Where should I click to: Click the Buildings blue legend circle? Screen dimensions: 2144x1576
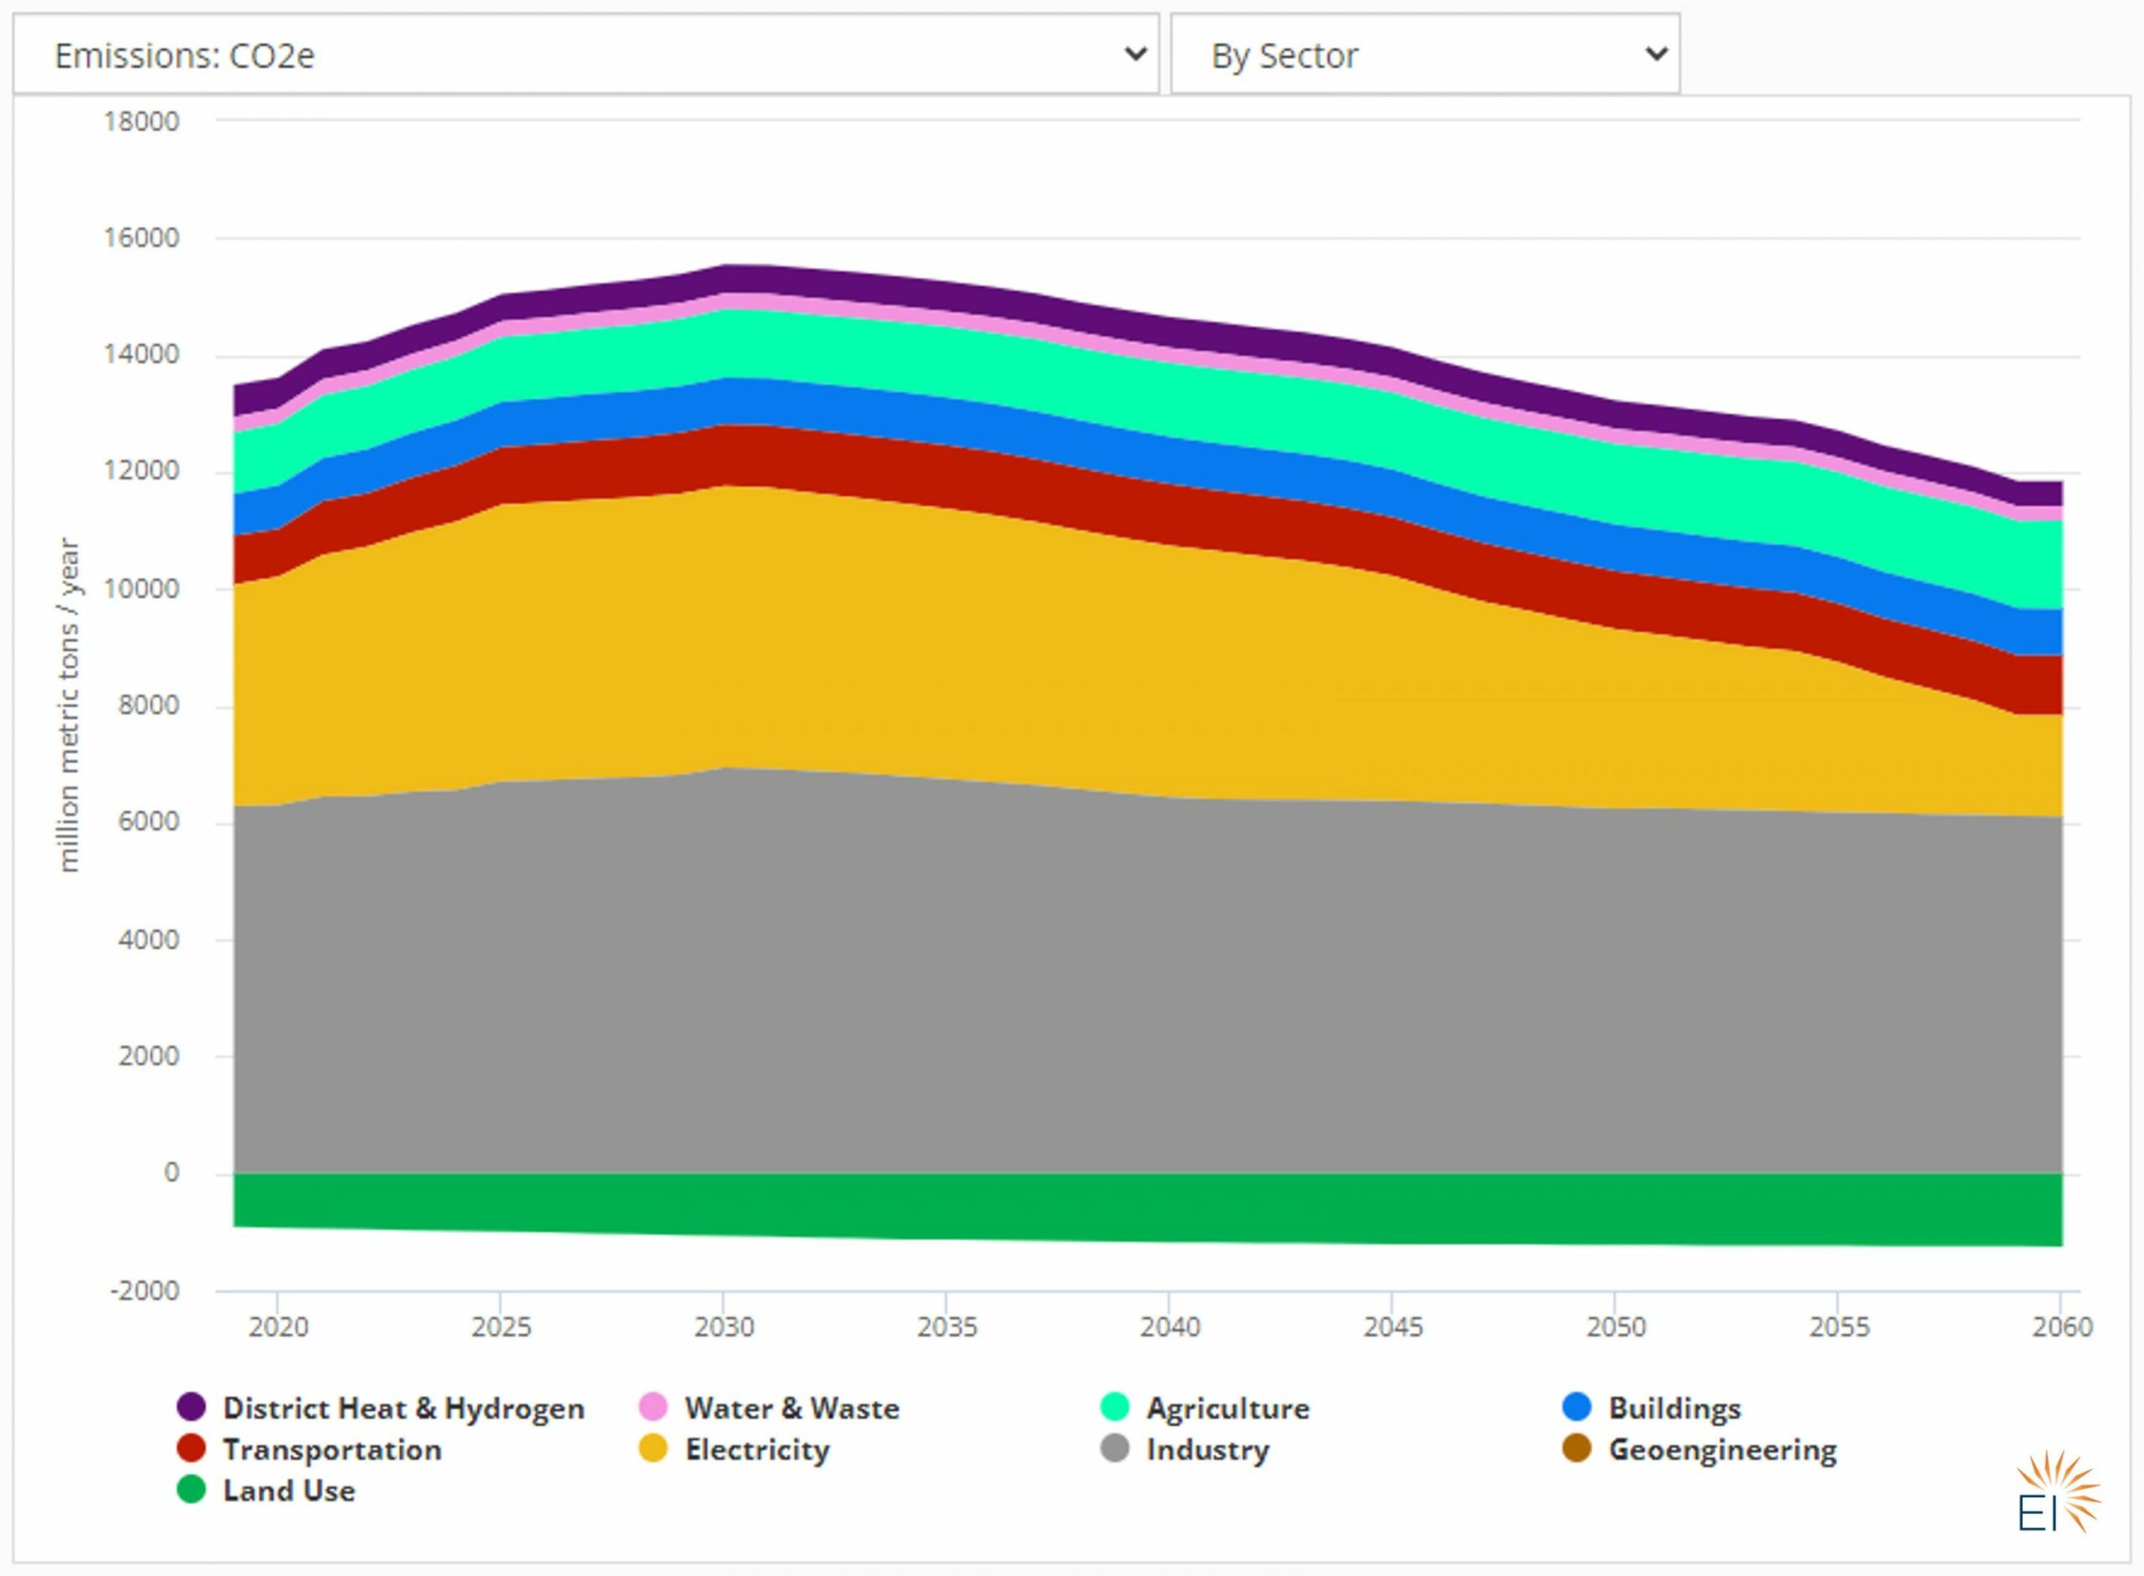1577,1407
